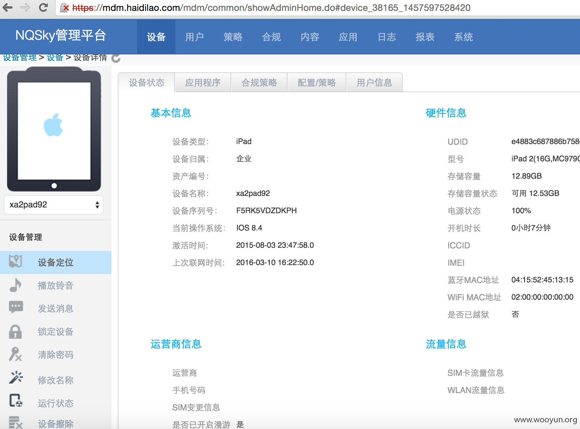Click the 硬件信息 section heading
580x429 pixels.
click(446, 113)
